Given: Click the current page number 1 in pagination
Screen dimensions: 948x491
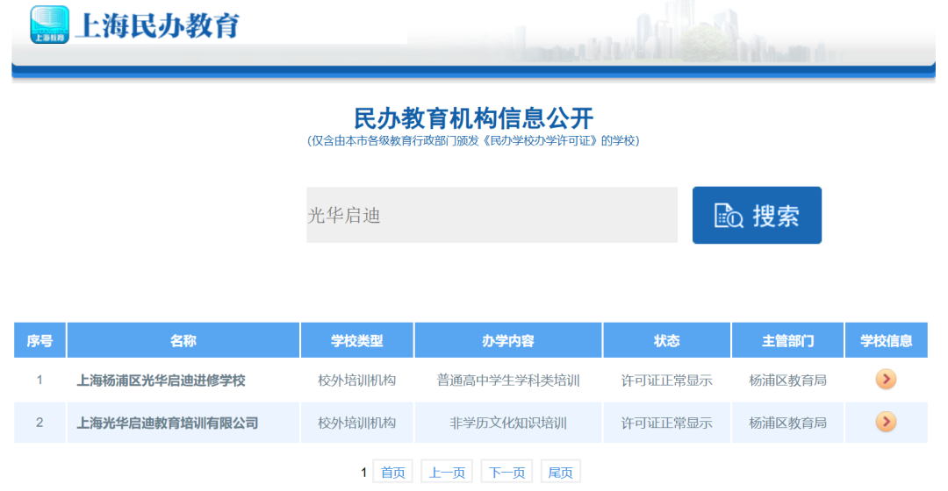Looking at the screenshot, I should click(364, 473).
